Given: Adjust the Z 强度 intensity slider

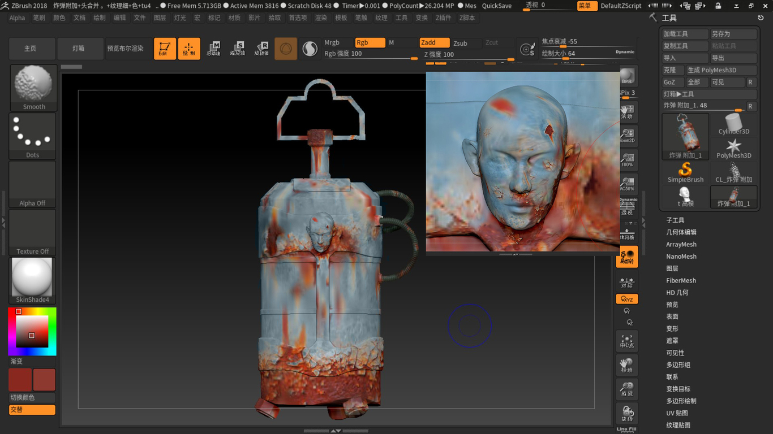Looking at the screenshot, I should point(469,55).
